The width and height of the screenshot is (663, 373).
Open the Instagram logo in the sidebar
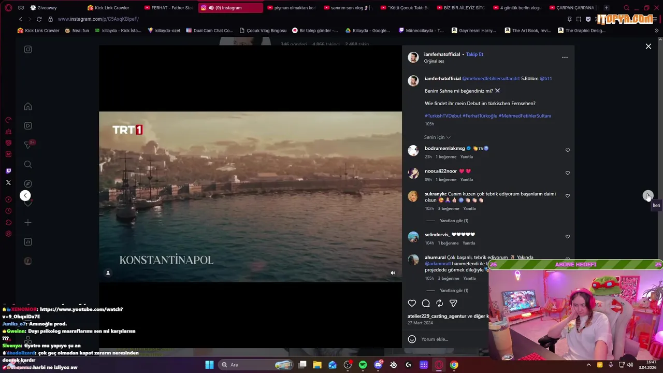coord(28,49)
